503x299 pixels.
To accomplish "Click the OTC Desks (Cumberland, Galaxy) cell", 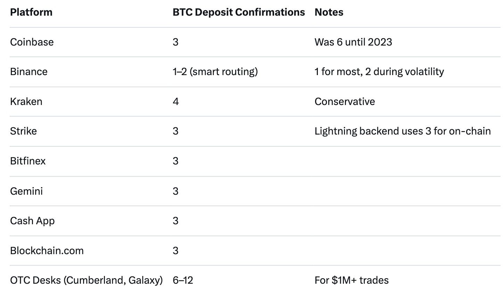I will click(x=86, y=280).
